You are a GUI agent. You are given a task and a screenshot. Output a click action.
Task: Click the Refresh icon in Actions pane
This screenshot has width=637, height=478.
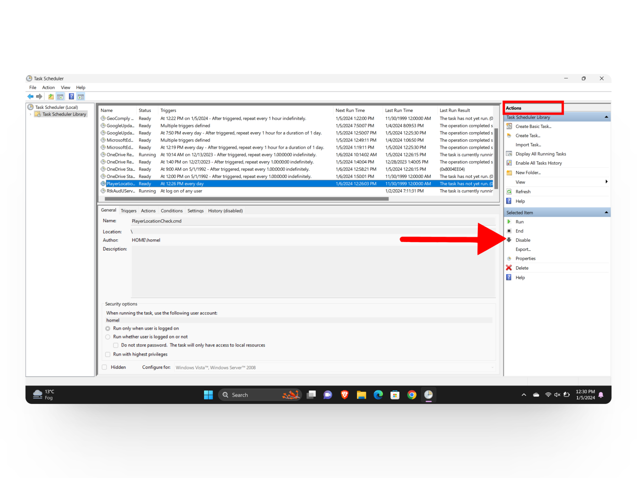(x=509, y=192)
